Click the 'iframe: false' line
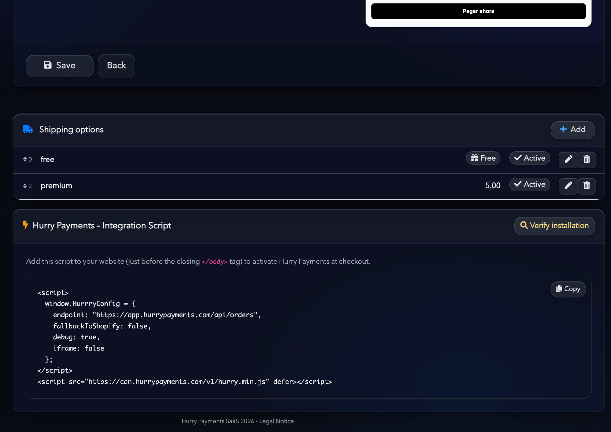This screenshot has width=611, height=432. click(79, 349)
